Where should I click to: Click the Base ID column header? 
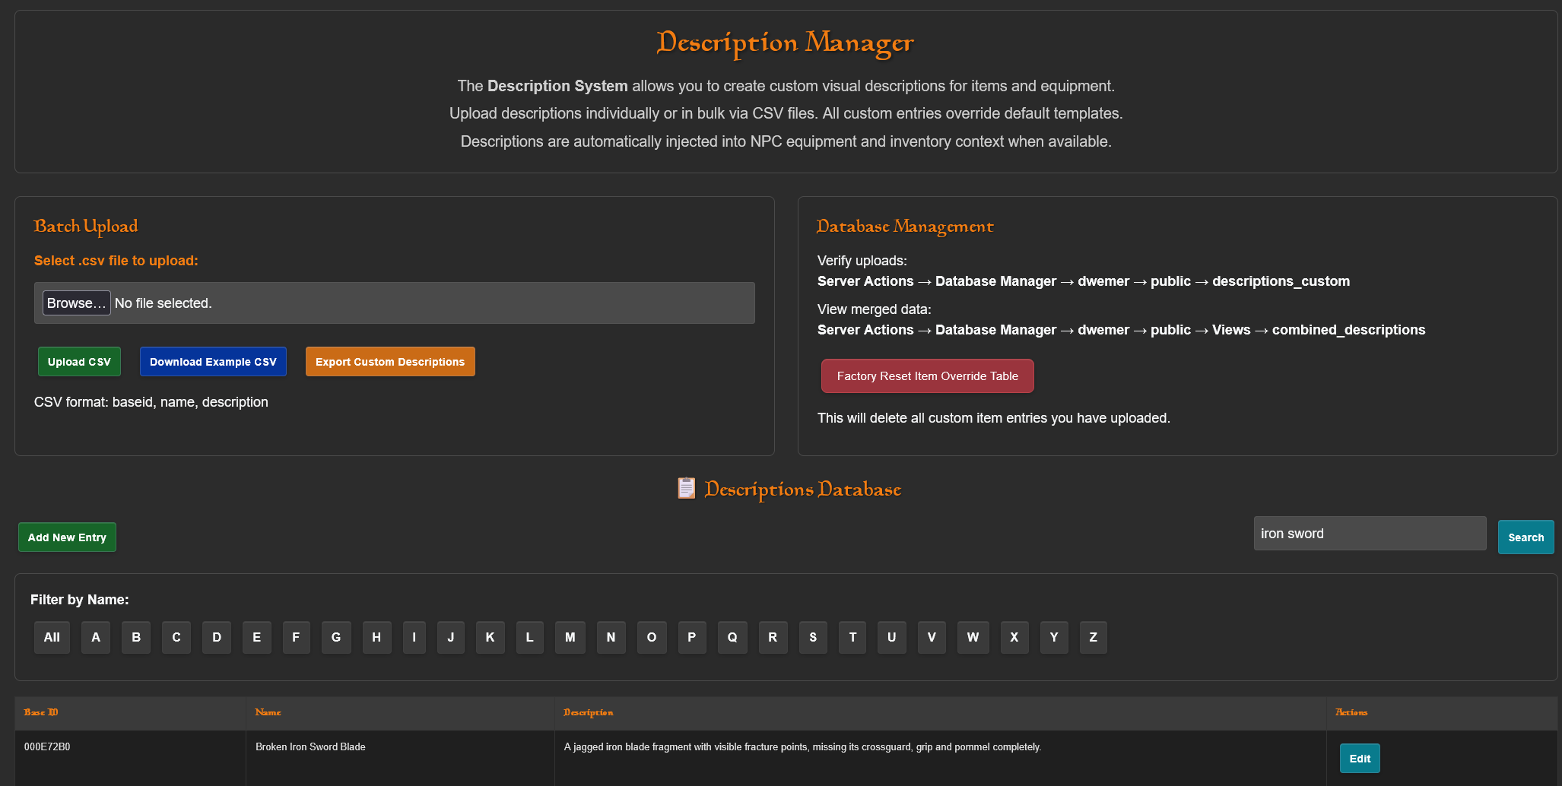pos(41,712)
